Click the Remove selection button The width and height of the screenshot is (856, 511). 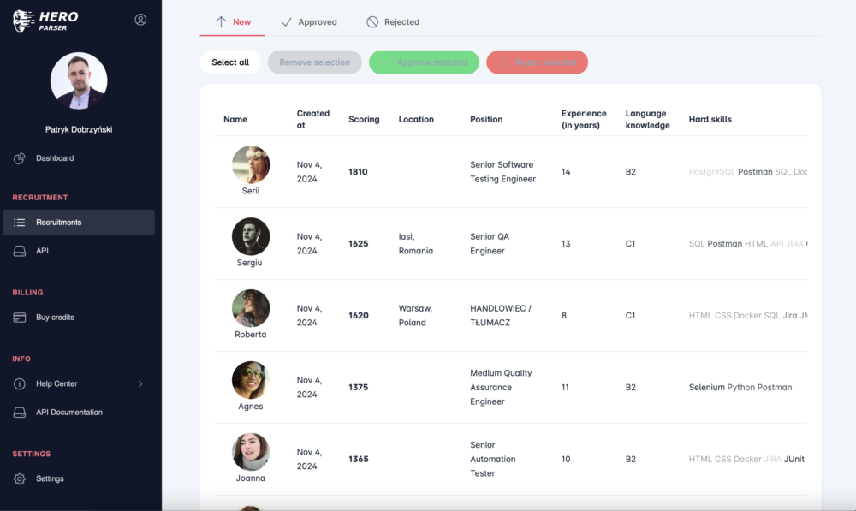pyautogui.click(x=314, y=62)
